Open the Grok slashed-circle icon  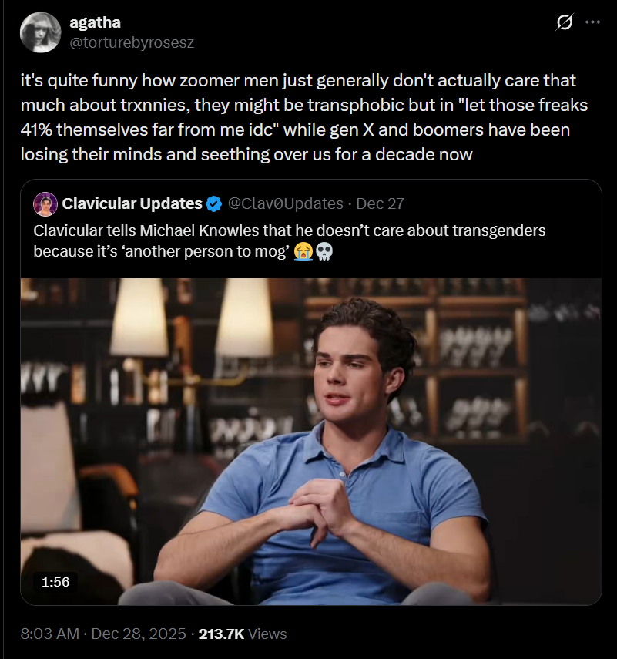click(x=564, y=23)
